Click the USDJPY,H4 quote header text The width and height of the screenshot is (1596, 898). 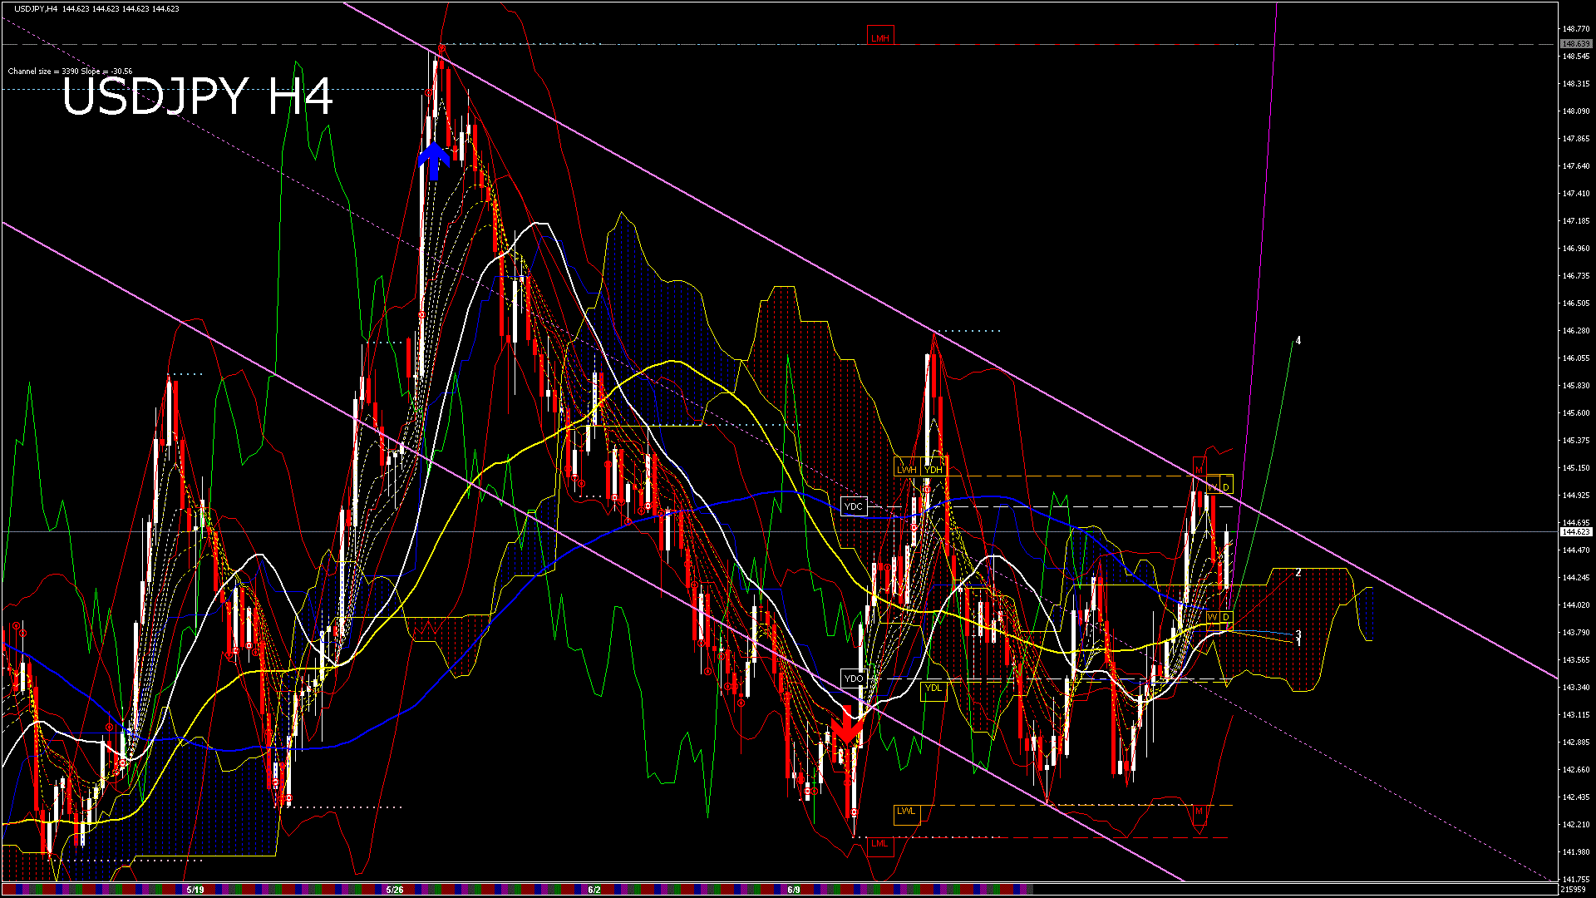point(97,9)
